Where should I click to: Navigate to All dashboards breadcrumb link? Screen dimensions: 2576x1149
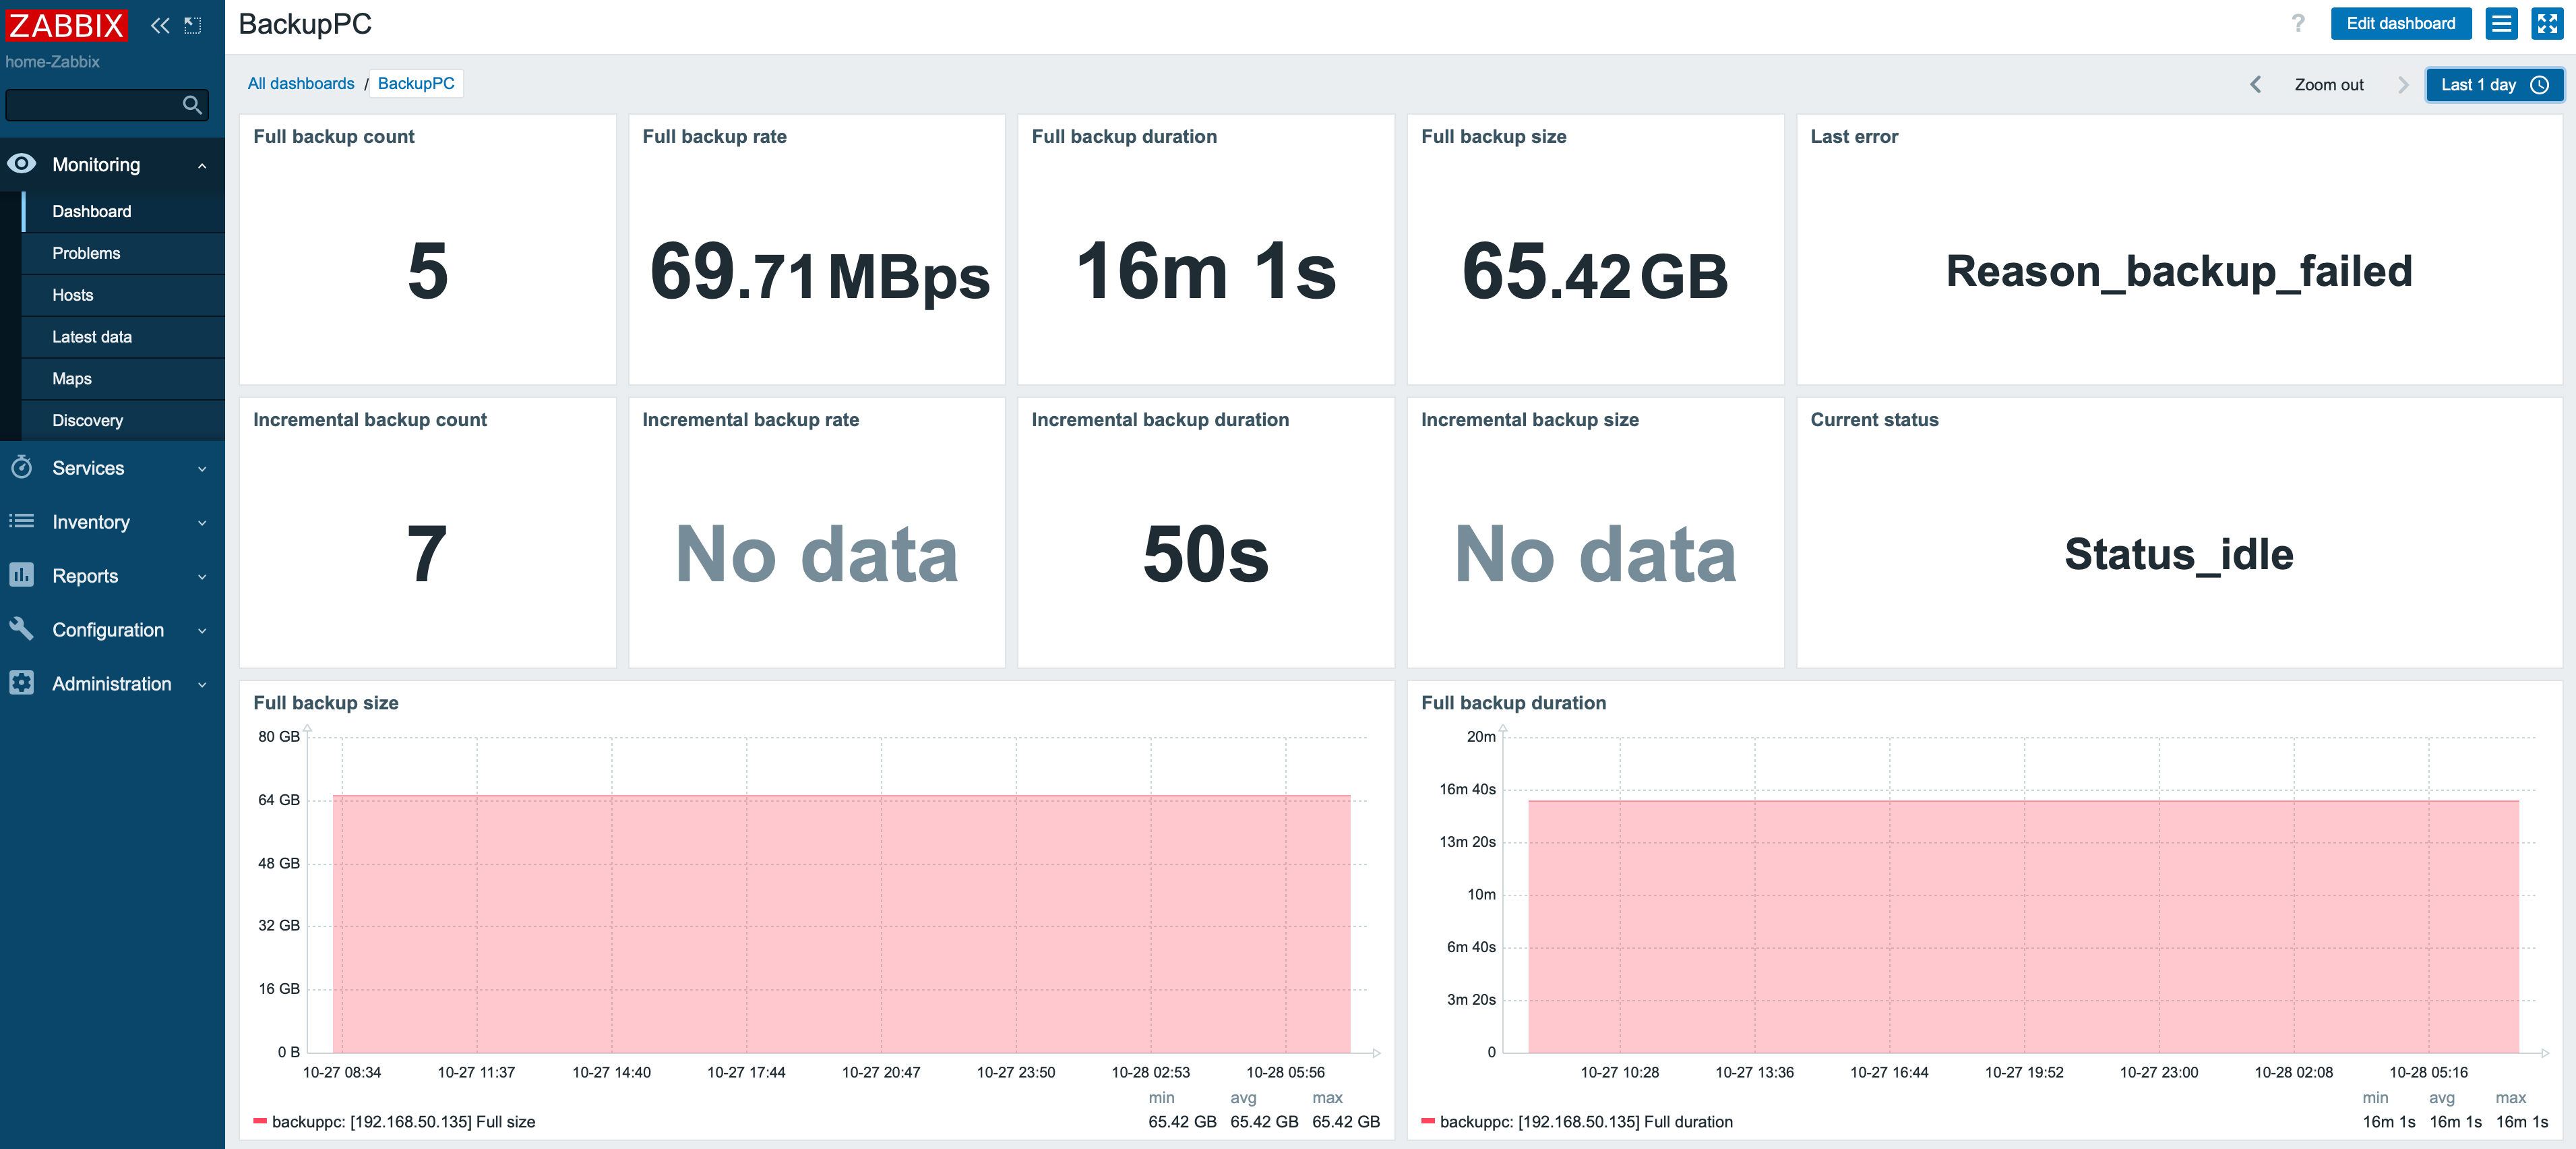(300, 83)
